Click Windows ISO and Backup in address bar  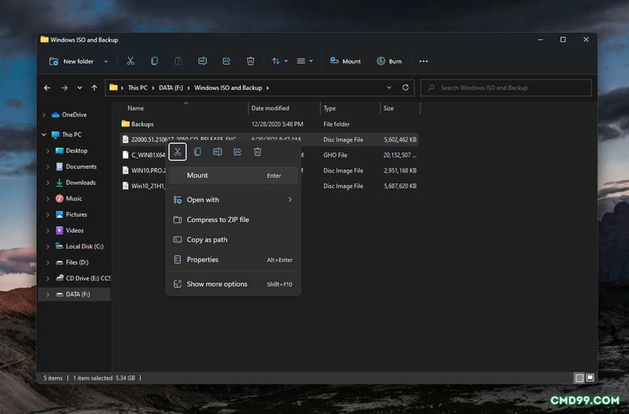click(x=228, y=88)
